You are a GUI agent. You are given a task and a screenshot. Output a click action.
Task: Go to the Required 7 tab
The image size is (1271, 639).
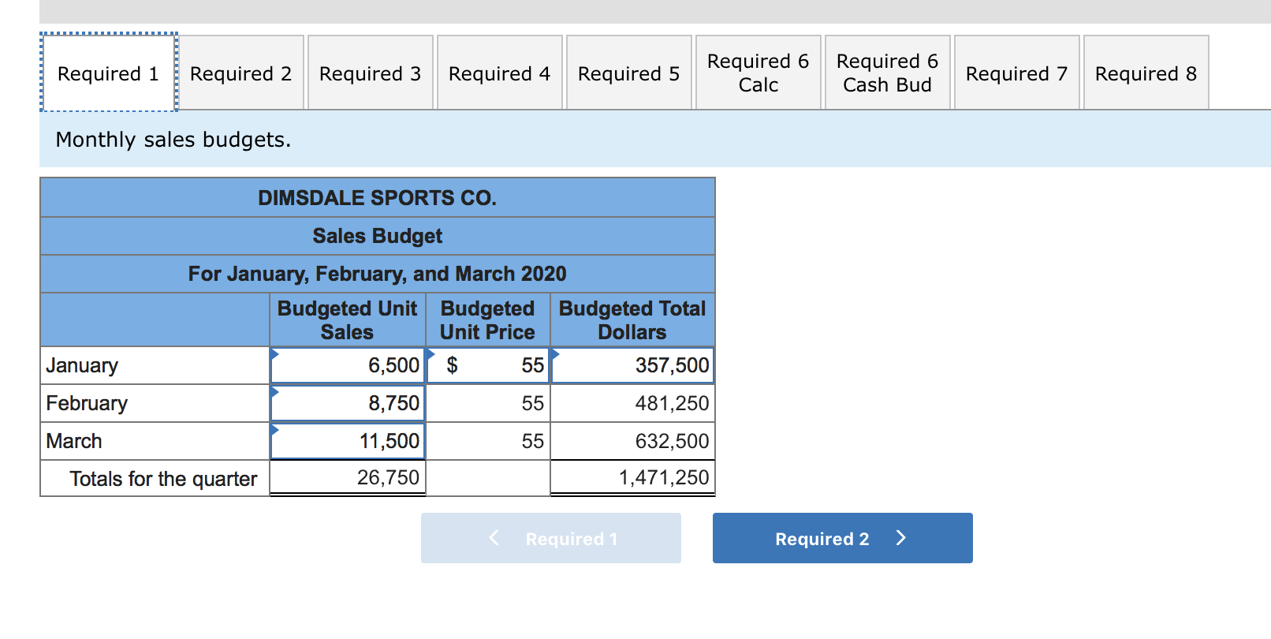[1017, 73]
